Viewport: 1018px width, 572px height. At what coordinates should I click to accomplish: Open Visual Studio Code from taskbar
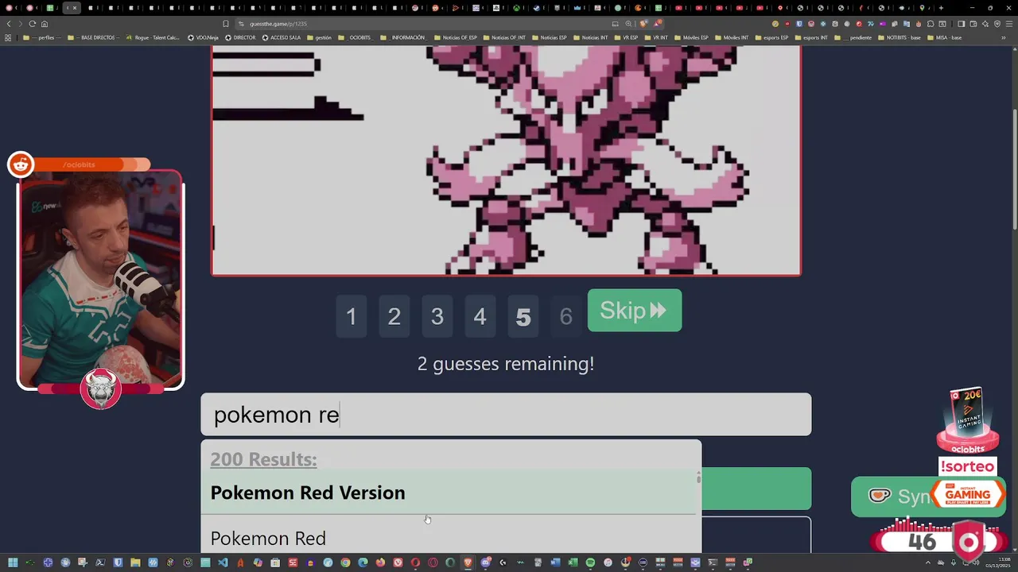point(223,562)
